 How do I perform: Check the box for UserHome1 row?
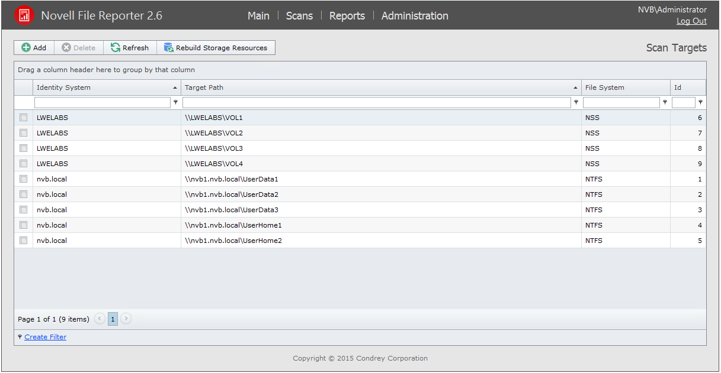(x=24, y=225)
